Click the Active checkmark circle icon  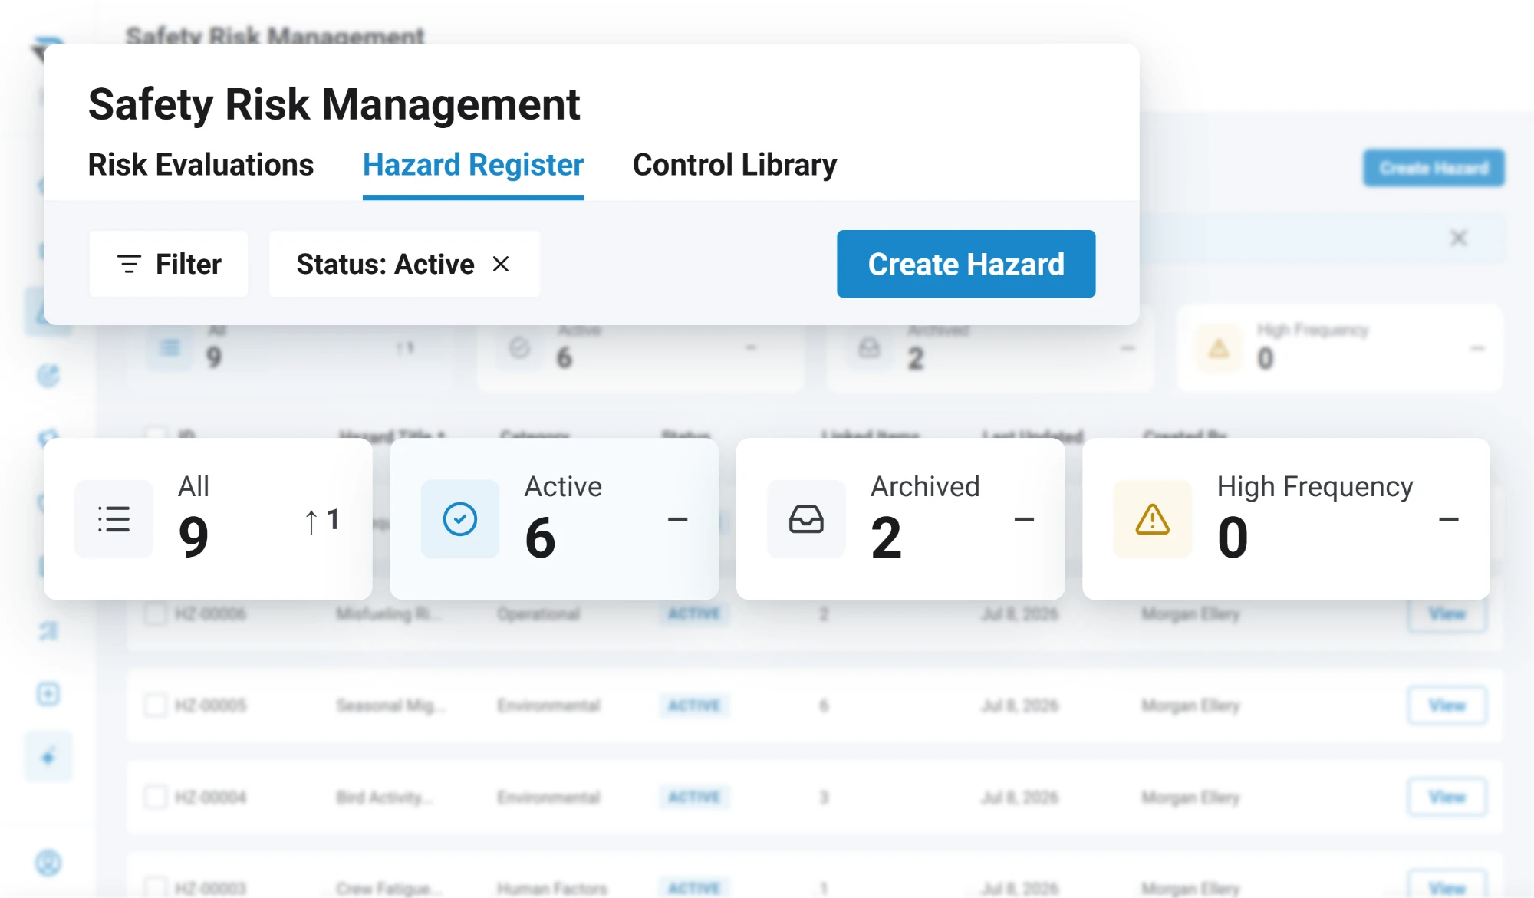[x=460, y=519]
